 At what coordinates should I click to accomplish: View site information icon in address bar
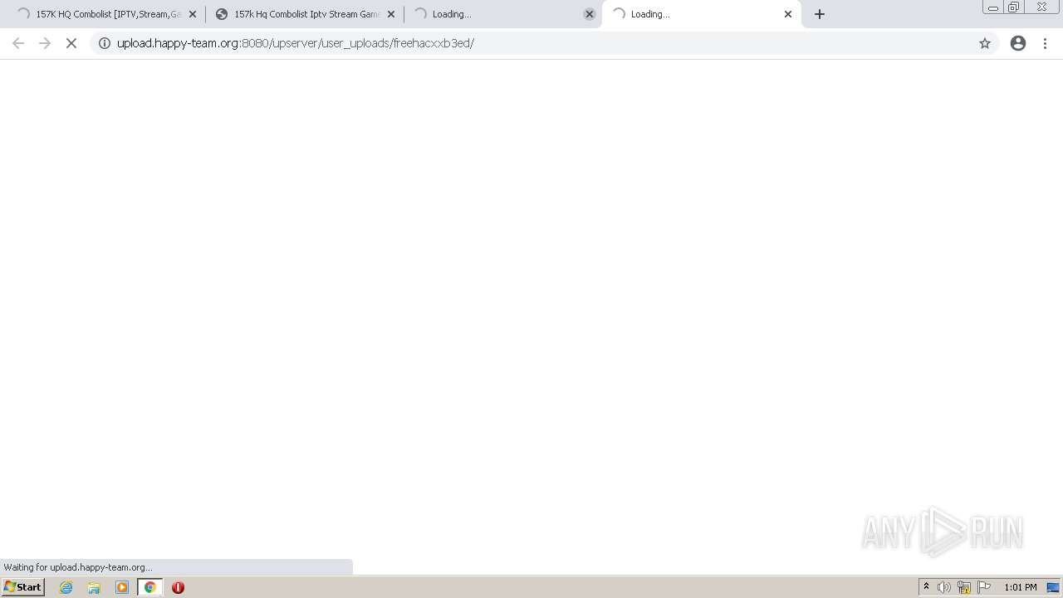click(x=105, y=43)
